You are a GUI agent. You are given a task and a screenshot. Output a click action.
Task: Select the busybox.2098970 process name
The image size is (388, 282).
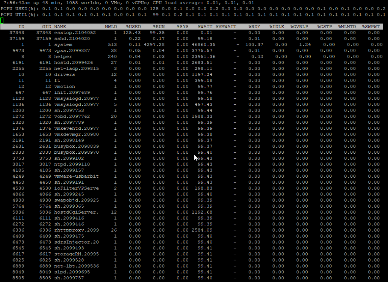[x=77, y=152]
